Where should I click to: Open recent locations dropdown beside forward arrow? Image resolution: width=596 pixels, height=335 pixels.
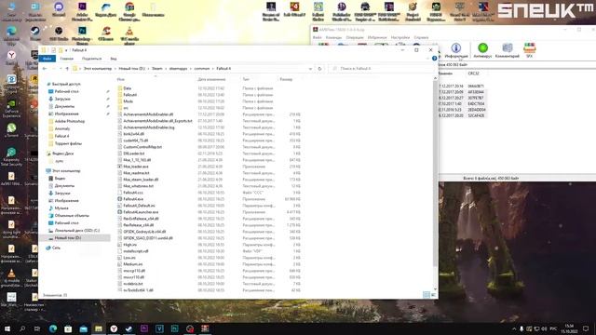[61, 69]
